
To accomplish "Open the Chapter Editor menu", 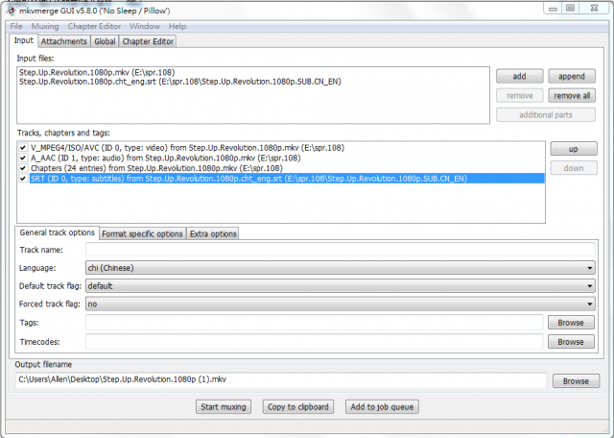I will (x=94, y=26).
